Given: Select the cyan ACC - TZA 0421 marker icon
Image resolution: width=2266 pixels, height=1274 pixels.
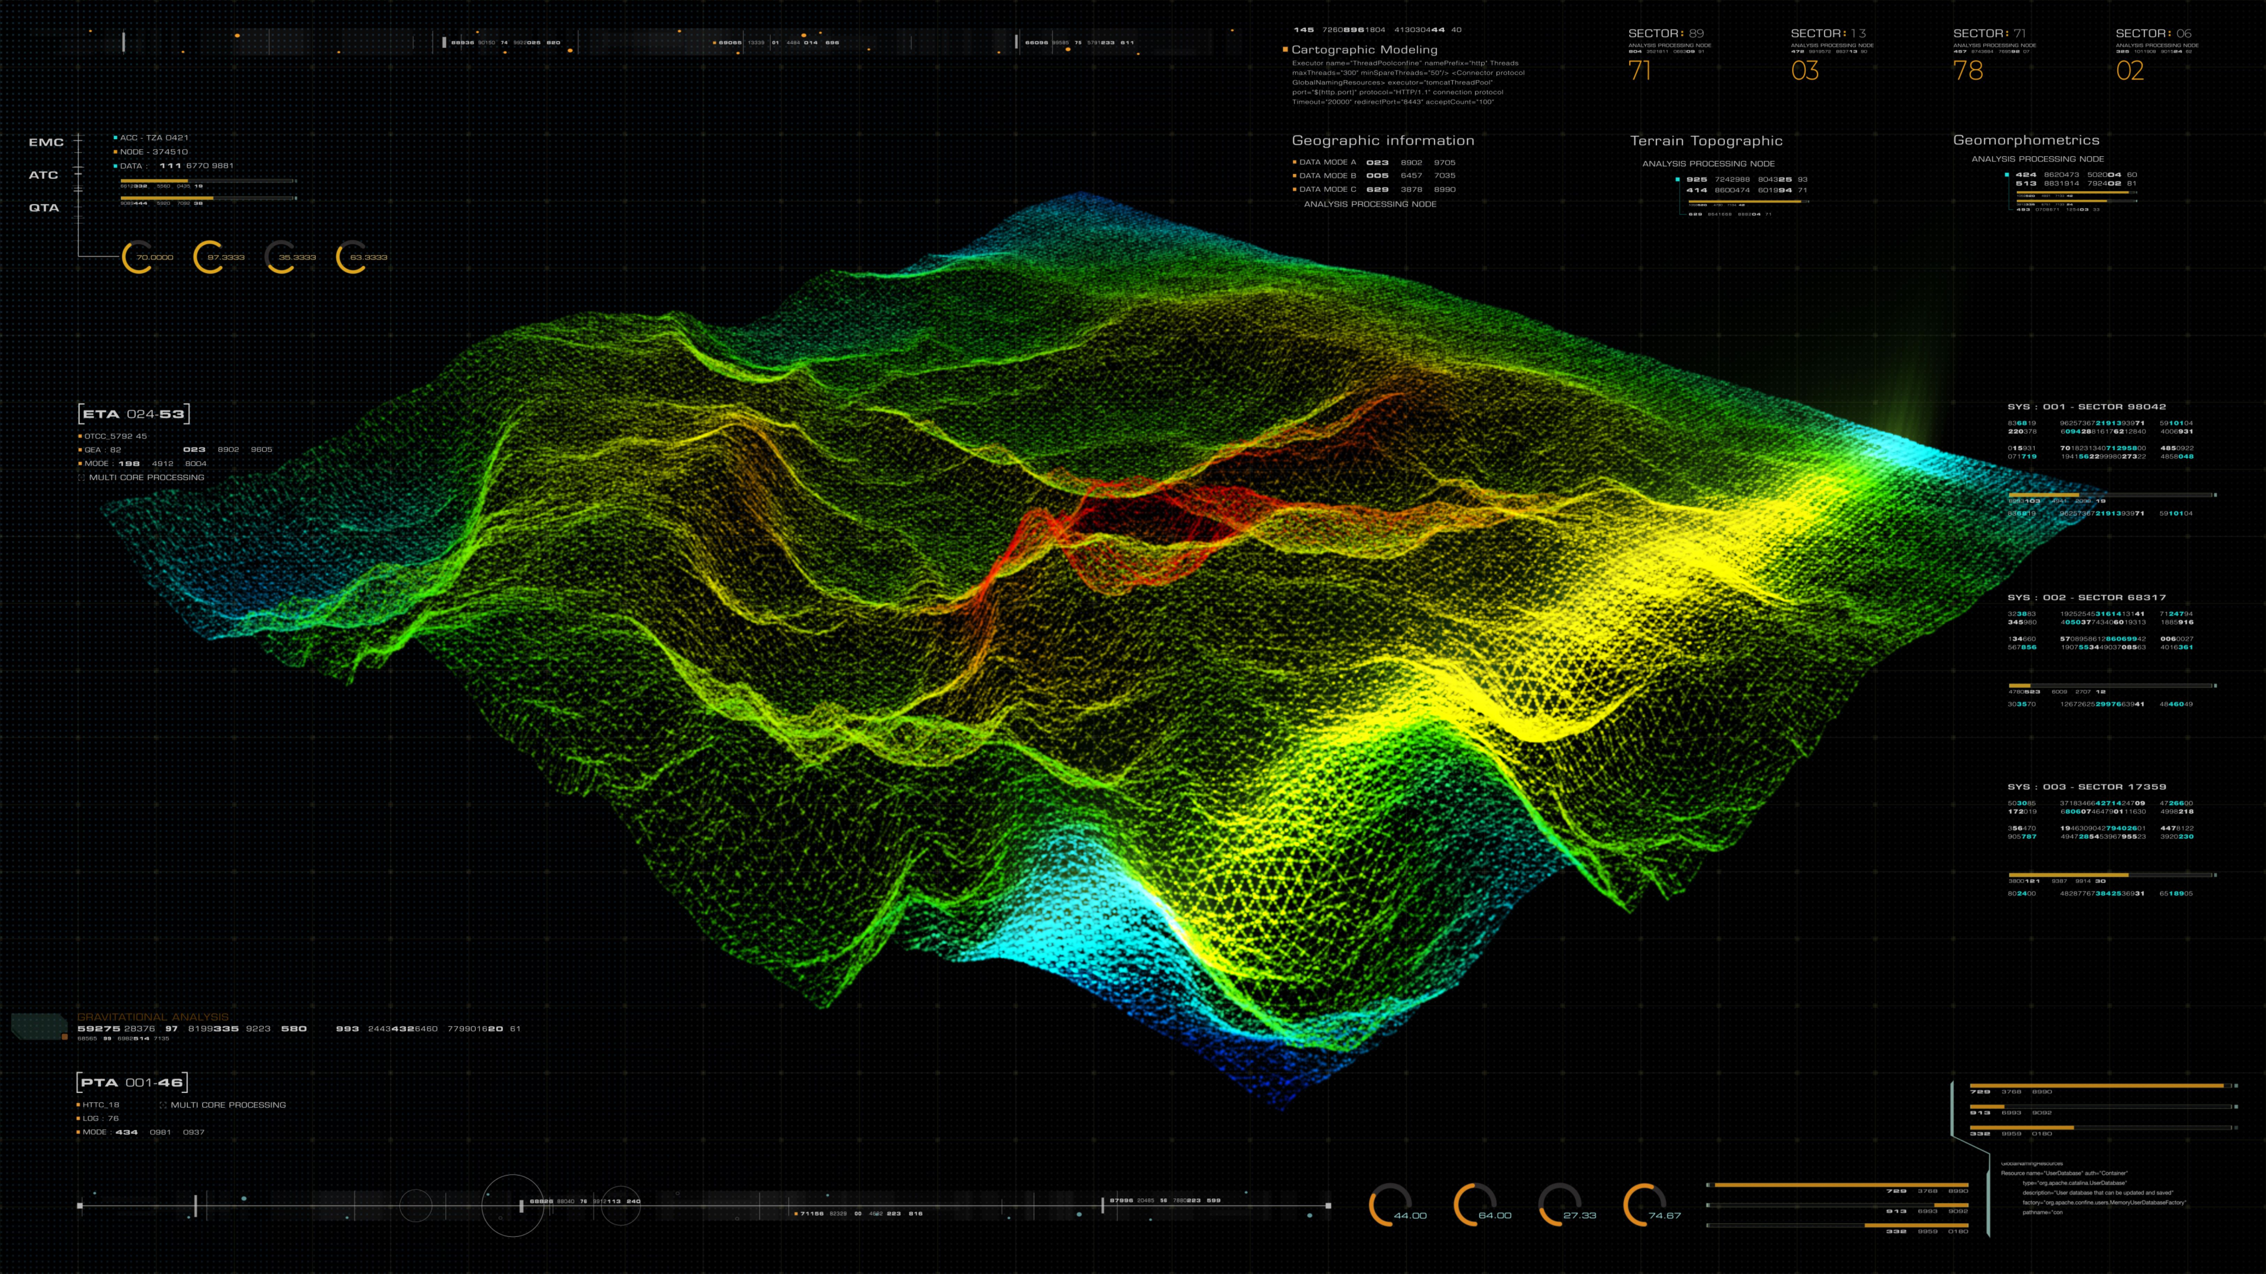Looking at the screenshot, I should [x=115, y=138].
